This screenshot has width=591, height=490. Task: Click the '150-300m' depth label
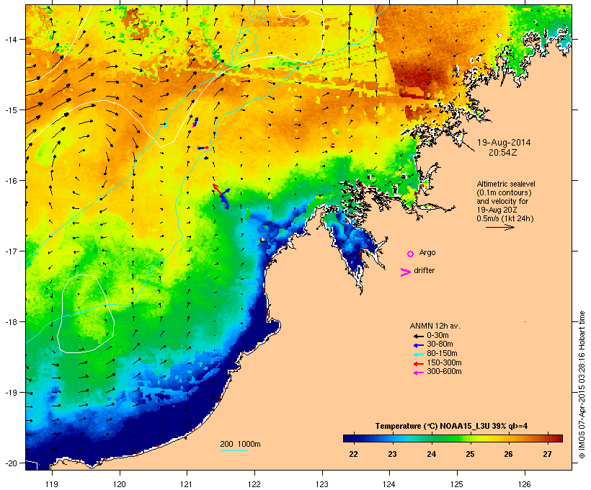tap(444, 362)
